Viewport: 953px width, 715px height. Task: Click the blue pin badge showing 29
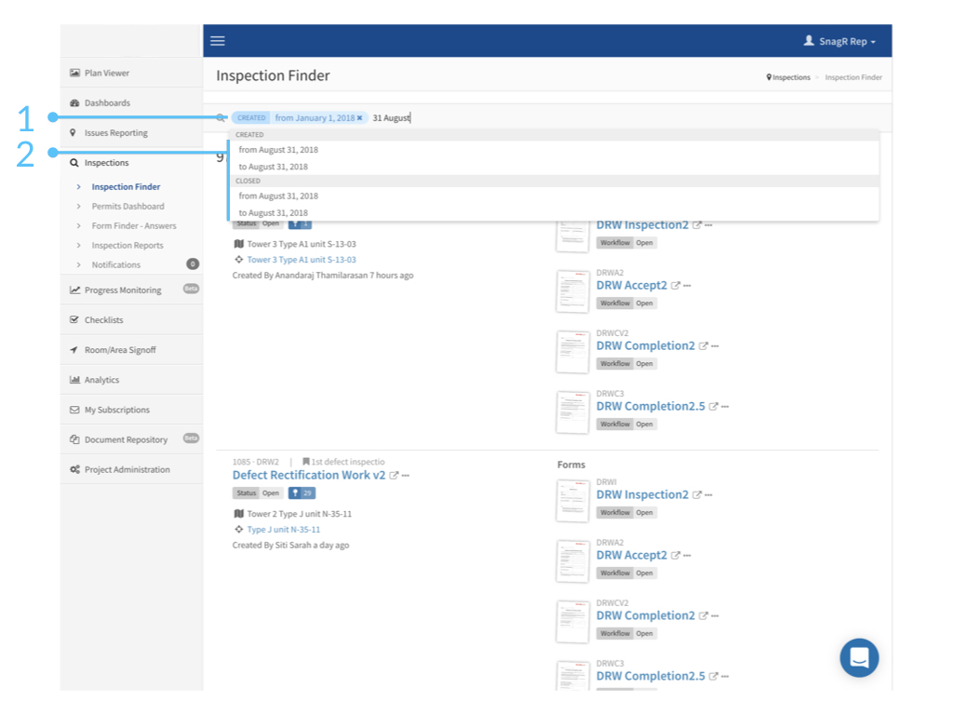click(302, 493)
